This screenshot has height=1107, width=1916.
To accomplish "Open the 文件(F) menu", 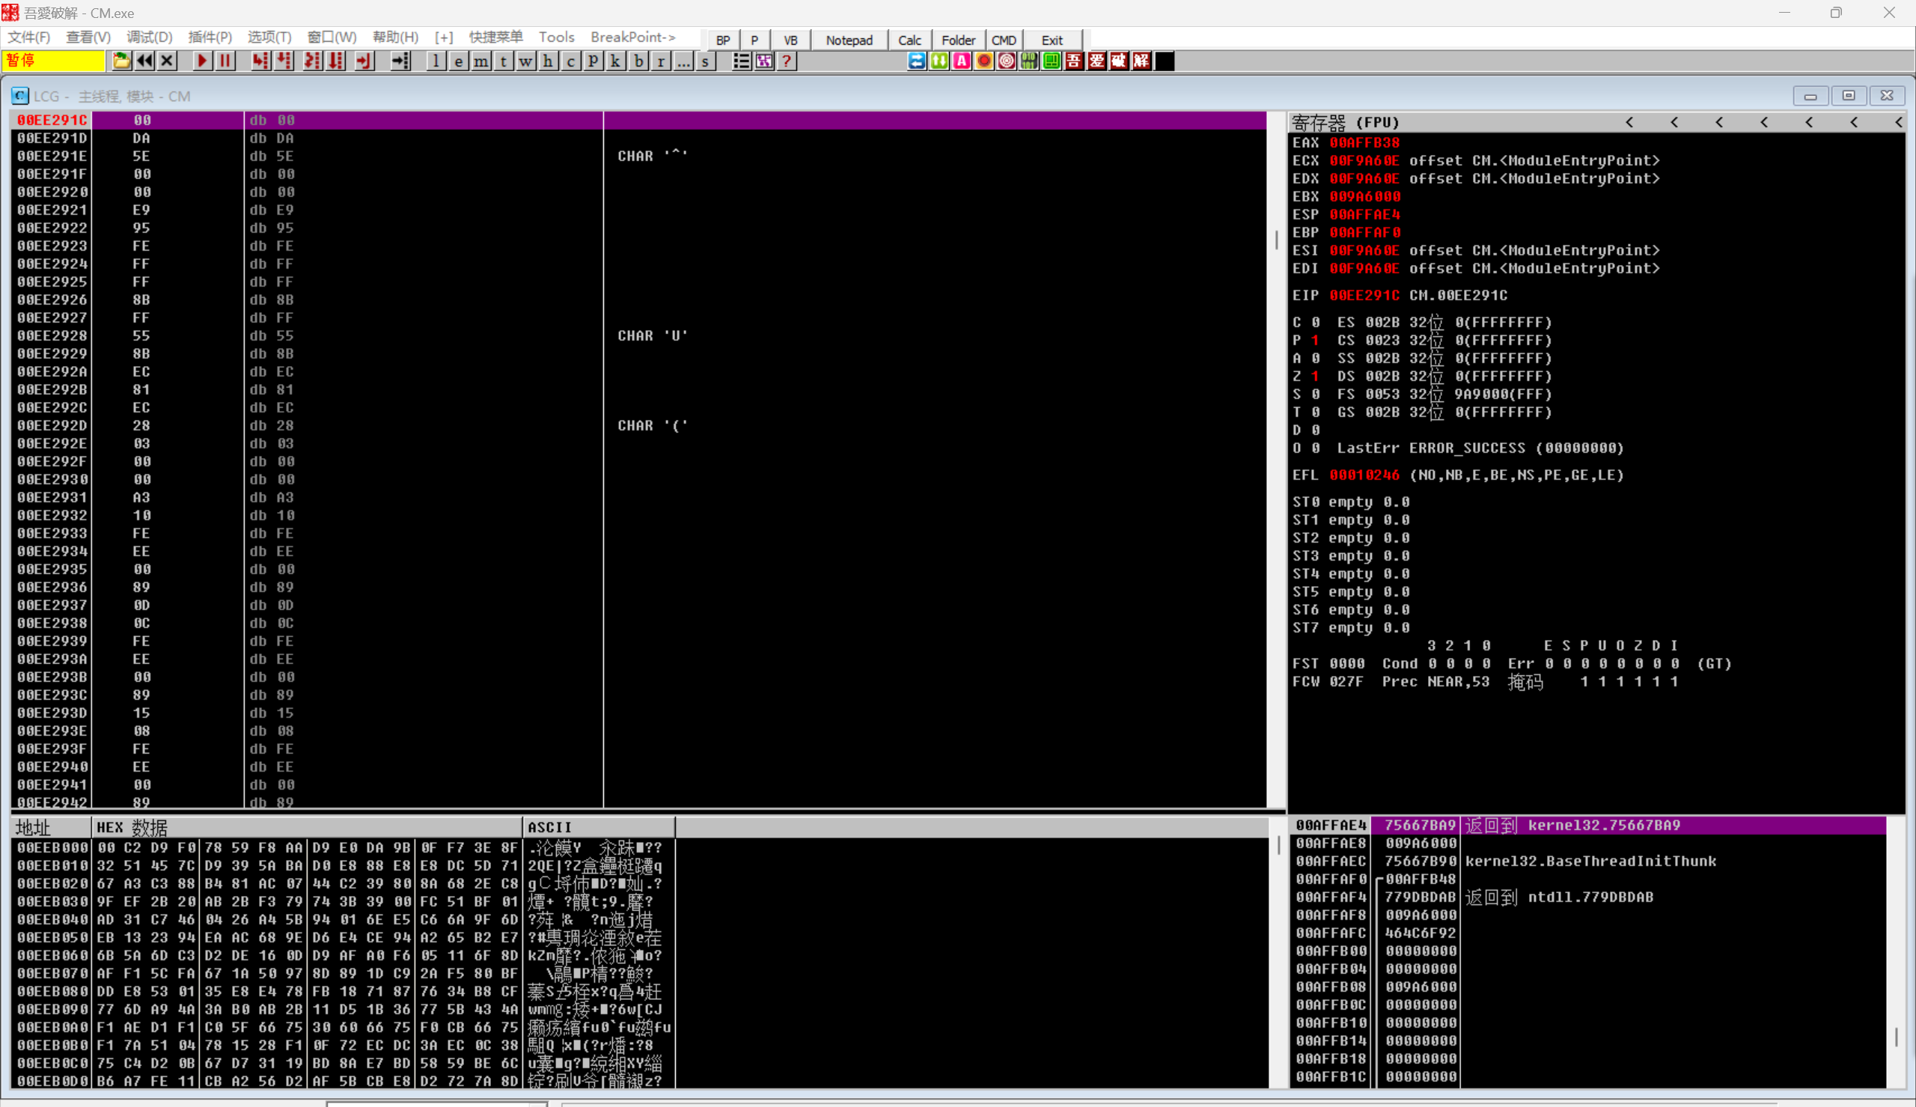I will coord(29,37).
